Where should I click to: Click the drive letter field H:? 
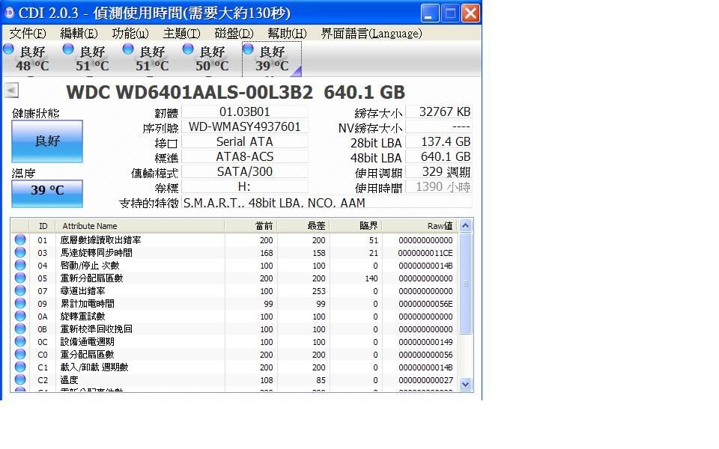pos(244,187)
